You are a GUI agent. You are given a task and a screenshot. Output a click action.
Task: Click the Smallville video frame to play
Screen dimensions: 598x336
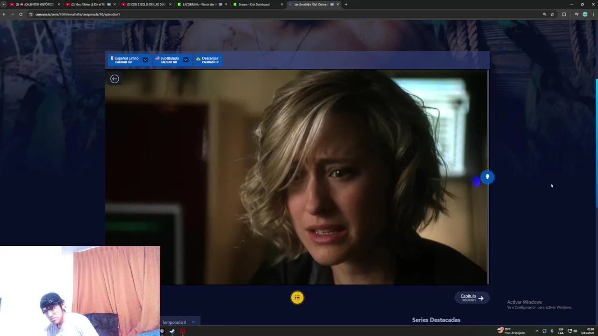(x=297, y=177)
